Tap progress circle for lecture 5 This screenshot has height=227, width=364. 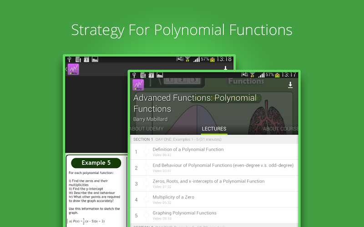147,215
